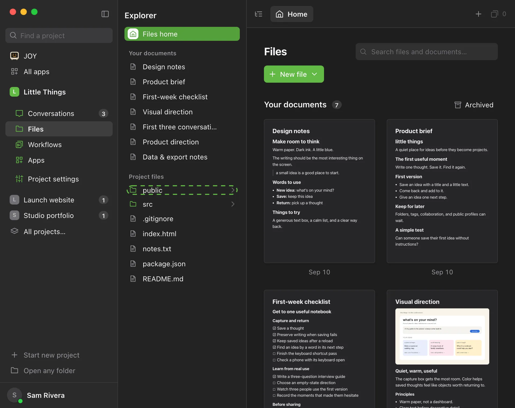Open the Visual direction mockup thumbnail

[x=442, y=336]
